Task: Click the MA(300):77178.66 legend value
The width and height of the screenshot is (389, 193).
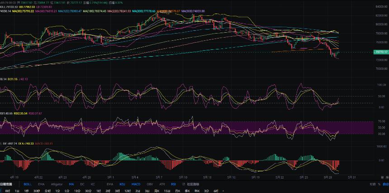Action: pos(144,11)
